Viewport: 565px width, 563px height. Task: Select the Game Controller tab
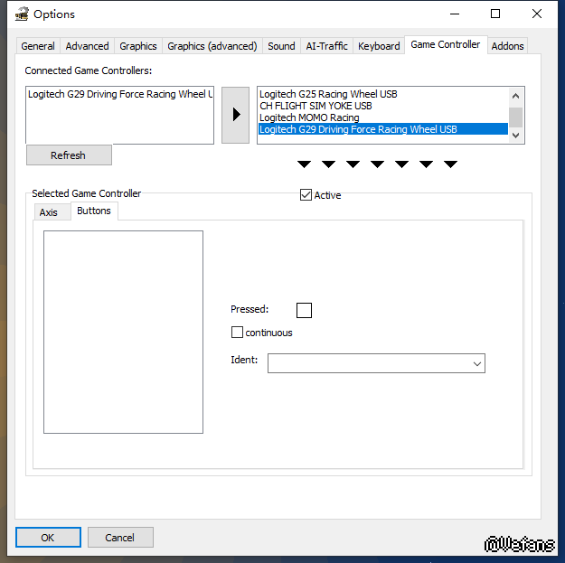click(x=446, y=44)
